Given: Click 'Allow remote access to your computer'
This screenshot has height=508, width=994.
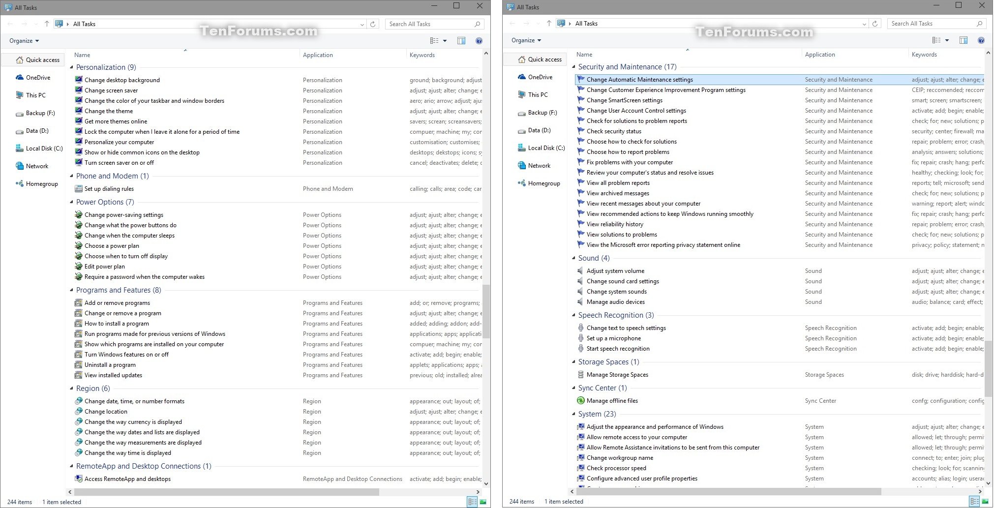Looking at the screenshot, I should click(x=637, y=437).
